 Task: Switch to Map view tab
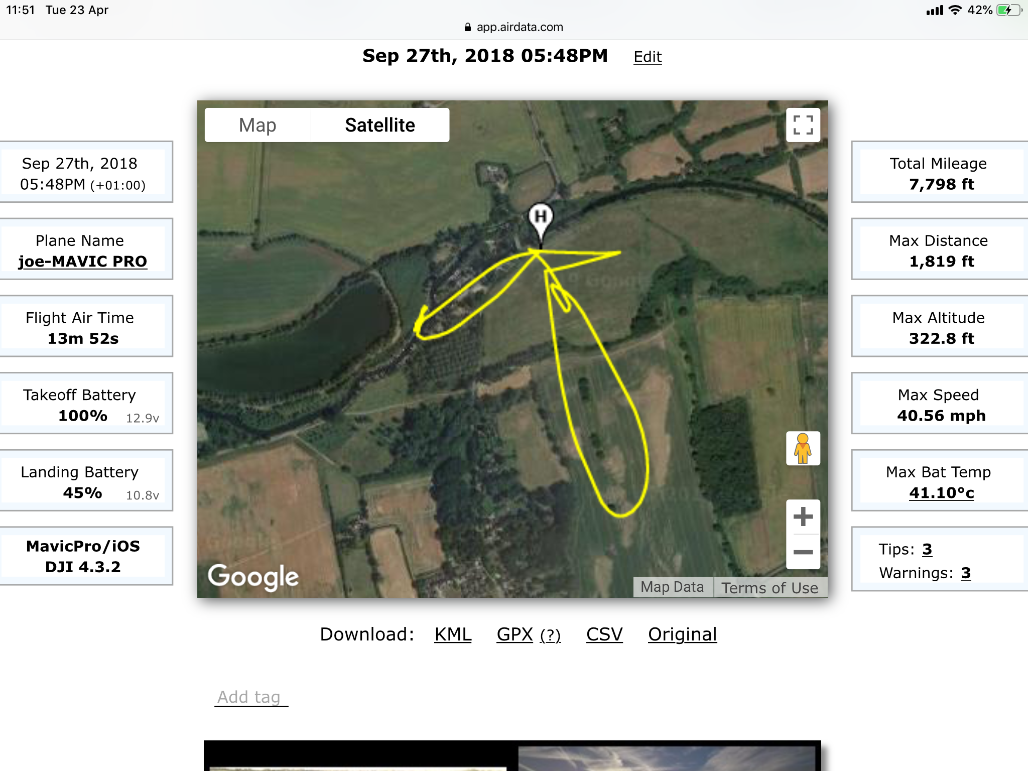coord(258,125)
